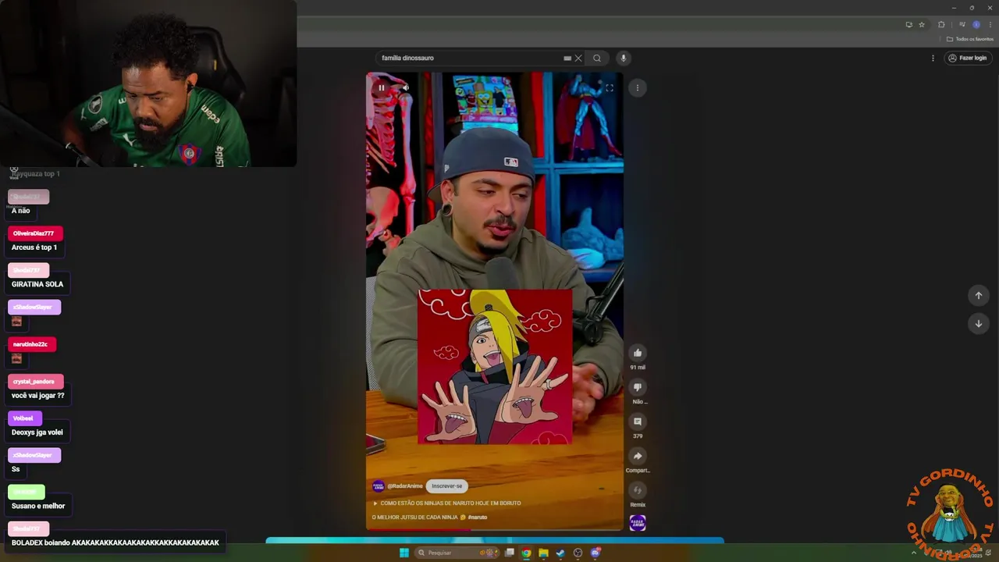This screenshot has height=562, width=999.
Task: Expand system tray hidden icons chevron
Action: click(914, 553)
